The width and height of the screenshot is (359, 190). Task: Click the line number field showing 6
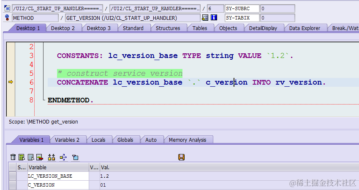[x=215, y=8]
